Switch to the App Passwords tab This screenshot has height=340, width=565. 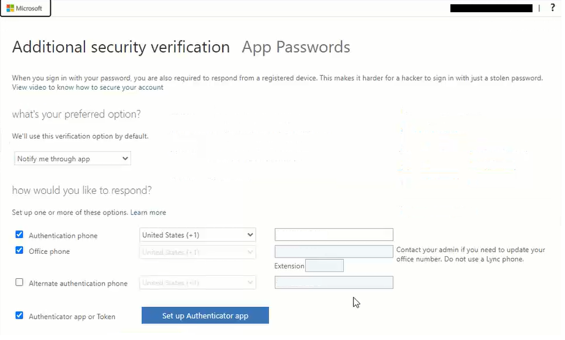[x=296, y=47]
